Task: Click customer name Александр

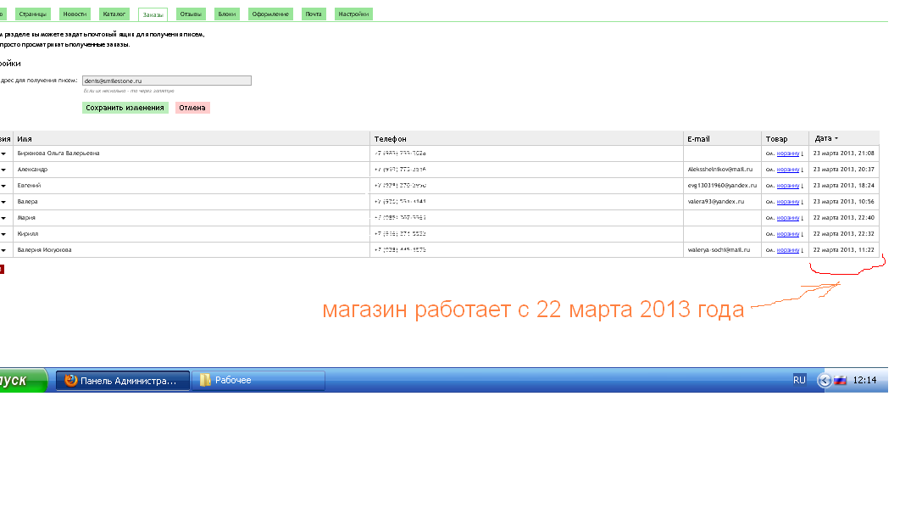Action: click(32, 170)
